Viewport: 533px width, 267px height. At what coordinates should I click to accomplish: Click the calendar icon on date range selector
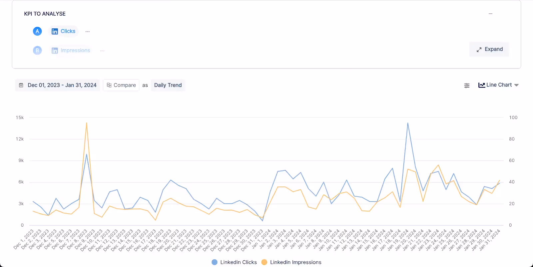point(21,85)
